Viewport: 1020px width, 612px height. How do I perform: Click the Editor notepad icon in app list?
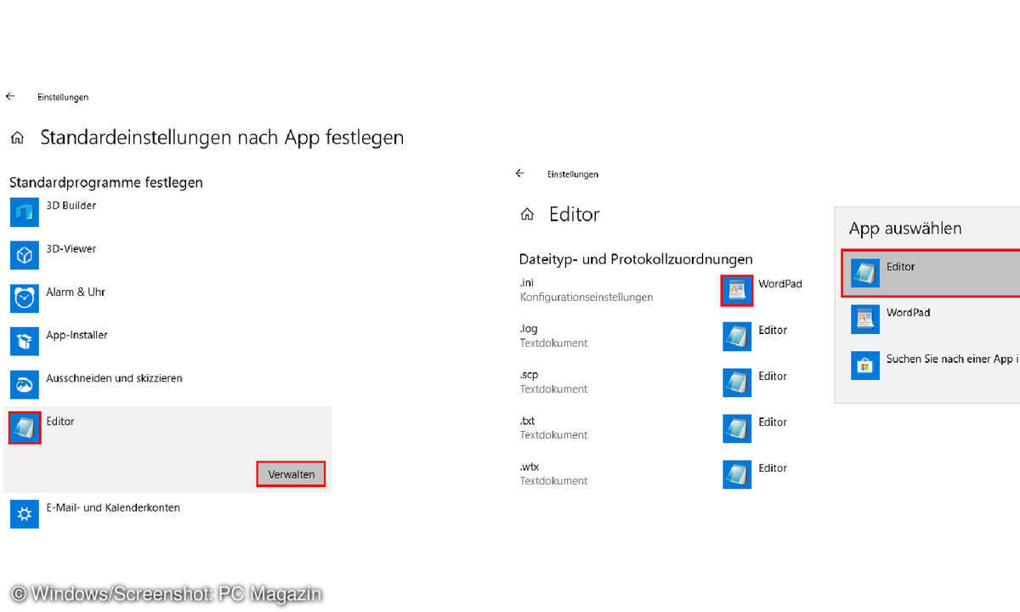point(25,428)
